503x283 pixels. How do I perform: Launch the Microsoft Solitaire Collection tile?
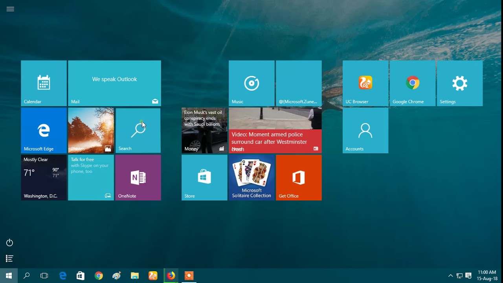tap(251, 178)
